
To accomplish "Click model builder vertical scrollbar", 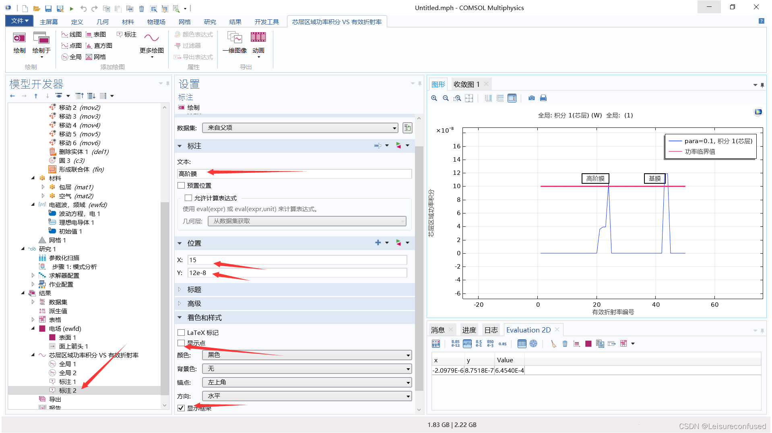I will click(164, 298).
